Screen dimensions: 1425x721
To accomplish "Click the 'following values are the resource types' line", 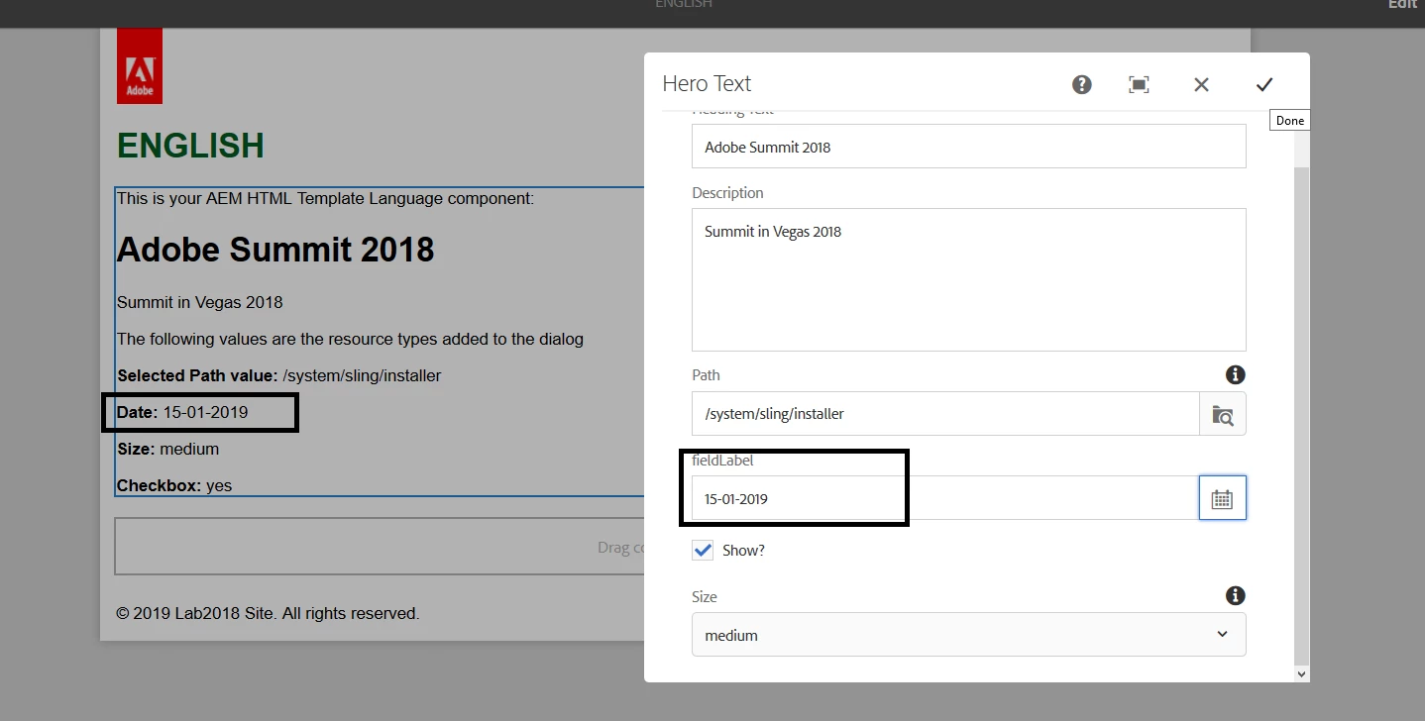I will point(350,339).
